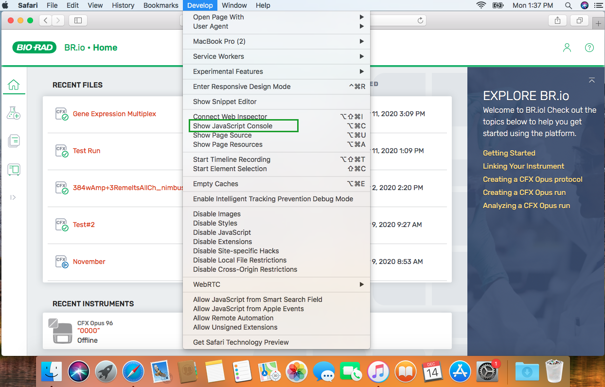Select Empty Caches menu item
The width and height of the screenshot is (605, 387).
[276, 184]
